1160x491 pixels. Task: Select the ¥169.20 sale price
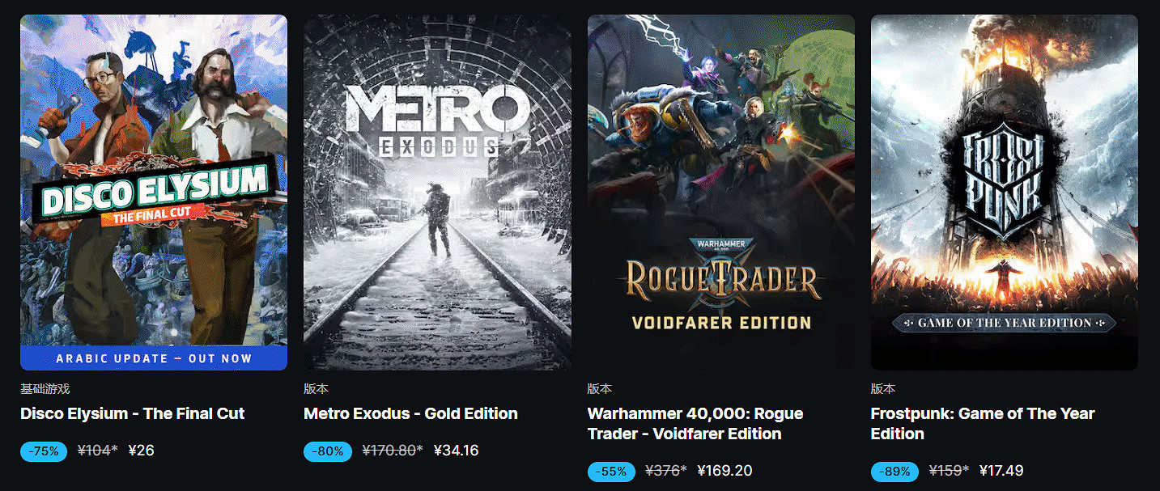coord(724,471)
